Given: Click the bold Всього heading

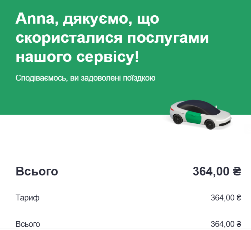Looking at the screenshot, I should 37,171.
